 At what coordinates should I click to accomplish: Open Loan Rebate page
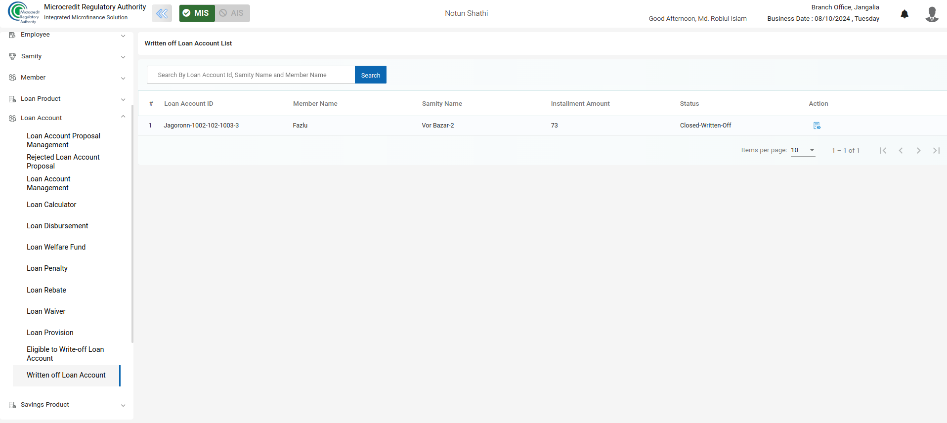(x=46, y=290)
